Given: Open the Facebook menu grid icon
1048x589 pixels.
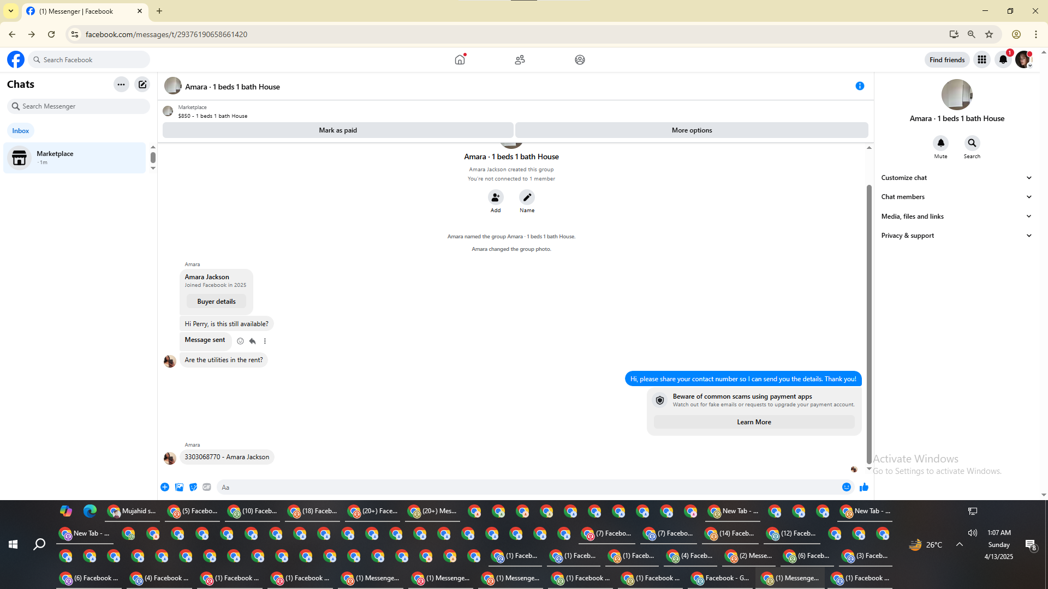Looking at the screenshot, I should (x=982, y=59).
